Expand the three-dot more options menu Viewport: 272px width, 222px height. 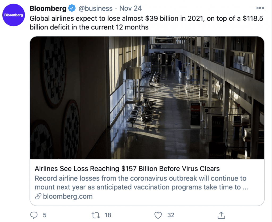coord(260,8)
